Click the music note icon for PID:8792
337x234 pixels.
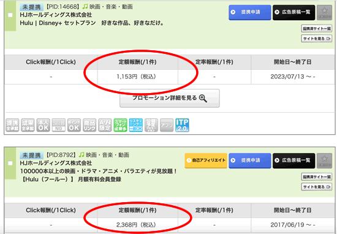(x=81, y=155)
